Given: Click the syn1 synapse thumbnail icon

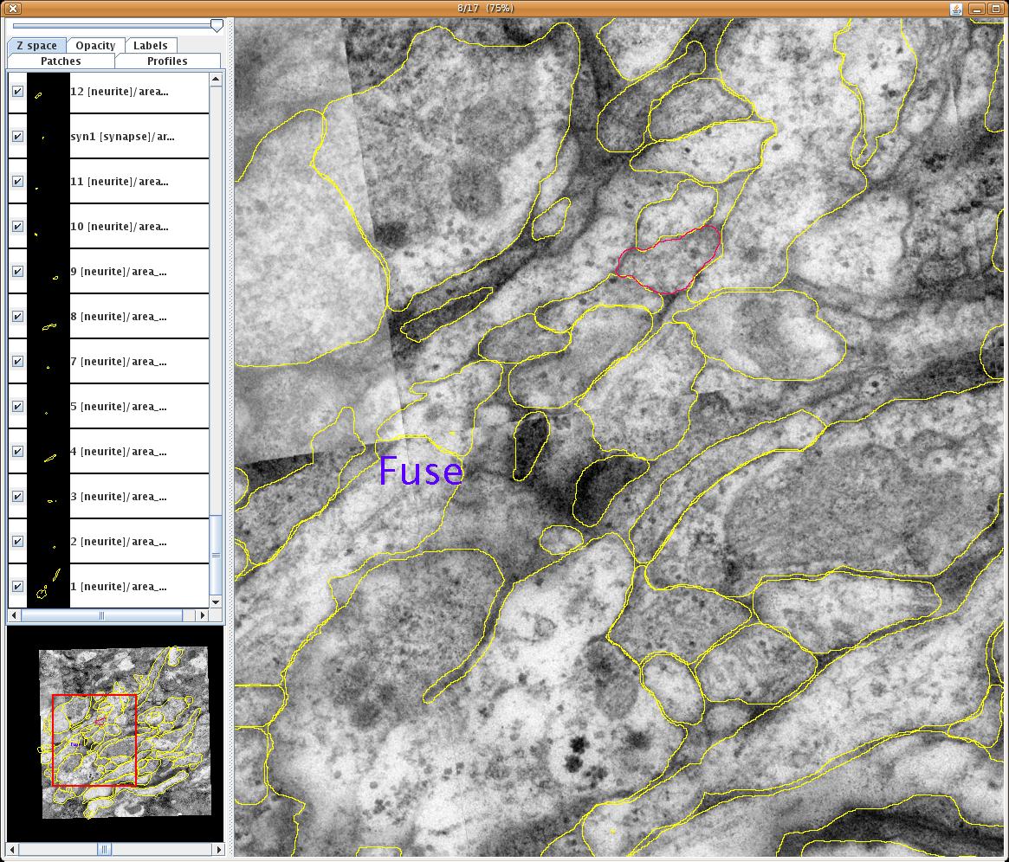Looking at the screenshot, I should (x=49, y=138).
